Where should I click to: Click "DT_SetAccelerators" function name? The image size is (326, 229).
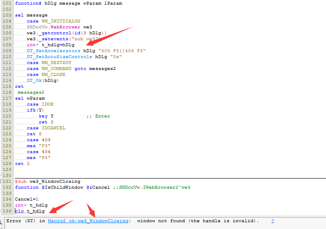click(x=54, y=51)
